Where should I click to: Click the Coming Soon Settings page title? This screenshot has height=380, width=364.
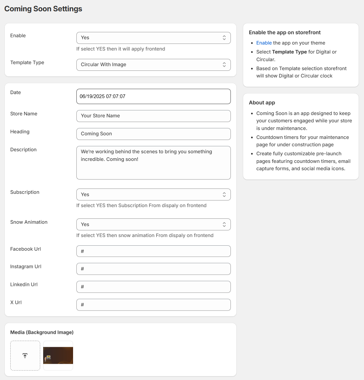coord(43,9)
